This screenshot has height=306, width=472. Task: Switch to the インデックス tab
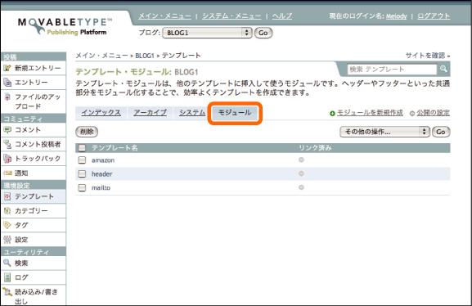coord(101,113)
